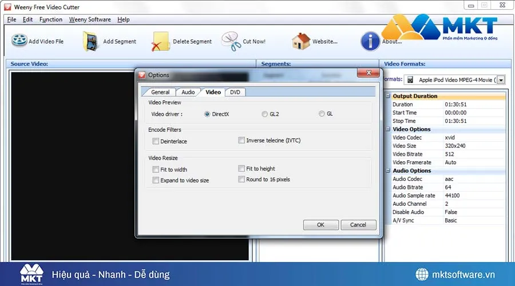This screenshot has width=515, height=286.
Task: Click the Audio Sample rate value 44100
Action: pyautogui.click(x=452, y=196)
